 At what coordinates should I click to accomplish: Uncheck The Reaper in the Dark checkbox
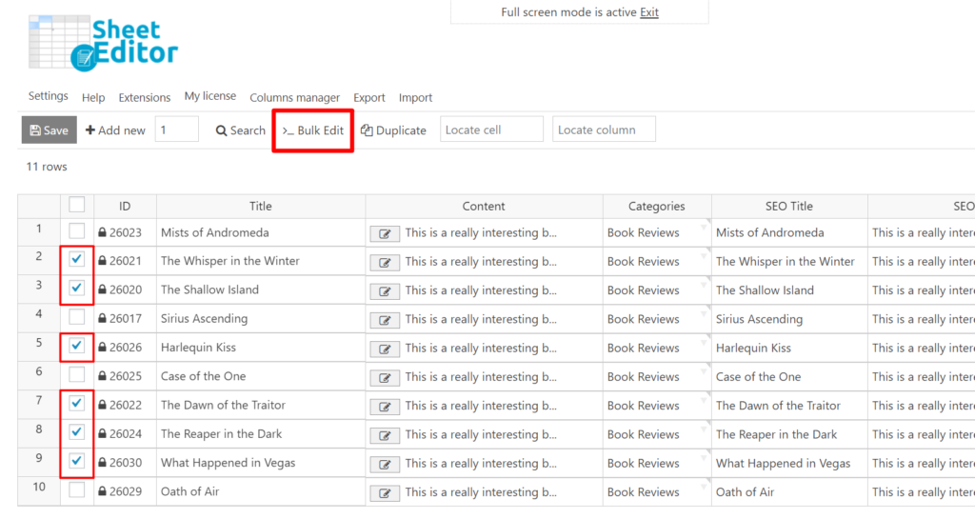(x=76, y=432)
